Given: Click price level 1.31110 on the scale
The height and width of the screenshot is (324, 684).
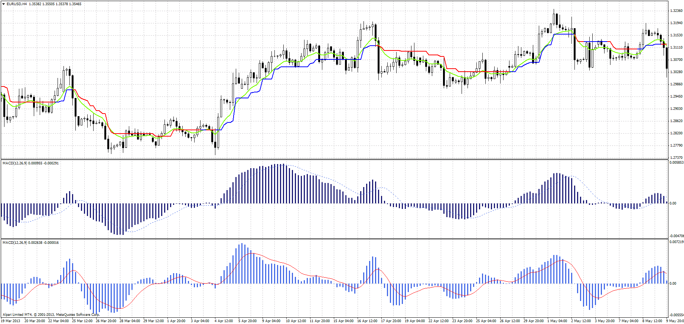Looking at the screenshot, I should pos(677,48).
